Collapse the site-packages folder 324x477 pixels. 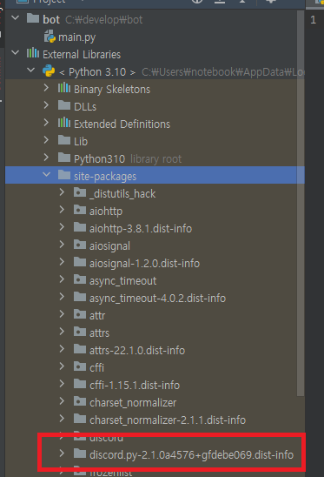coord(46,175)
